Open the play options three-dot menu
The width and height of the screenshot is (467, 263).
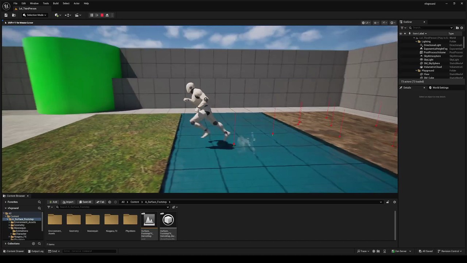pyautogui.click(x=112, y=15)
